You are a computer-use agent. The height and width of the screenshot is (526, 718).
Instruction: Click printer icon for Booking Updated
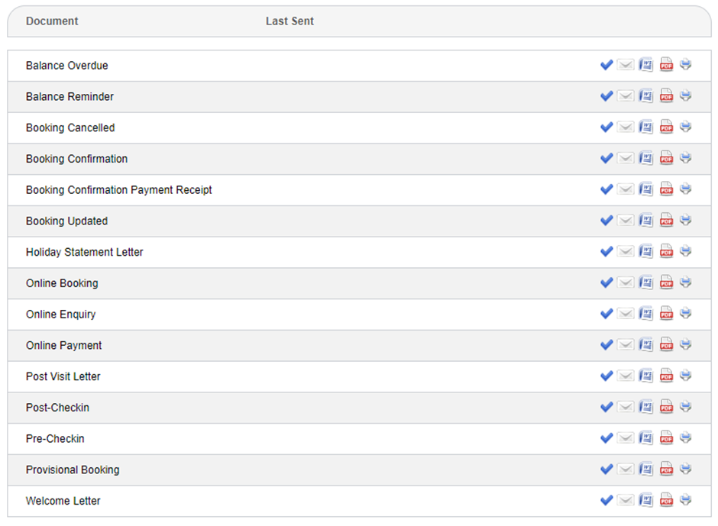coord(686,221)
